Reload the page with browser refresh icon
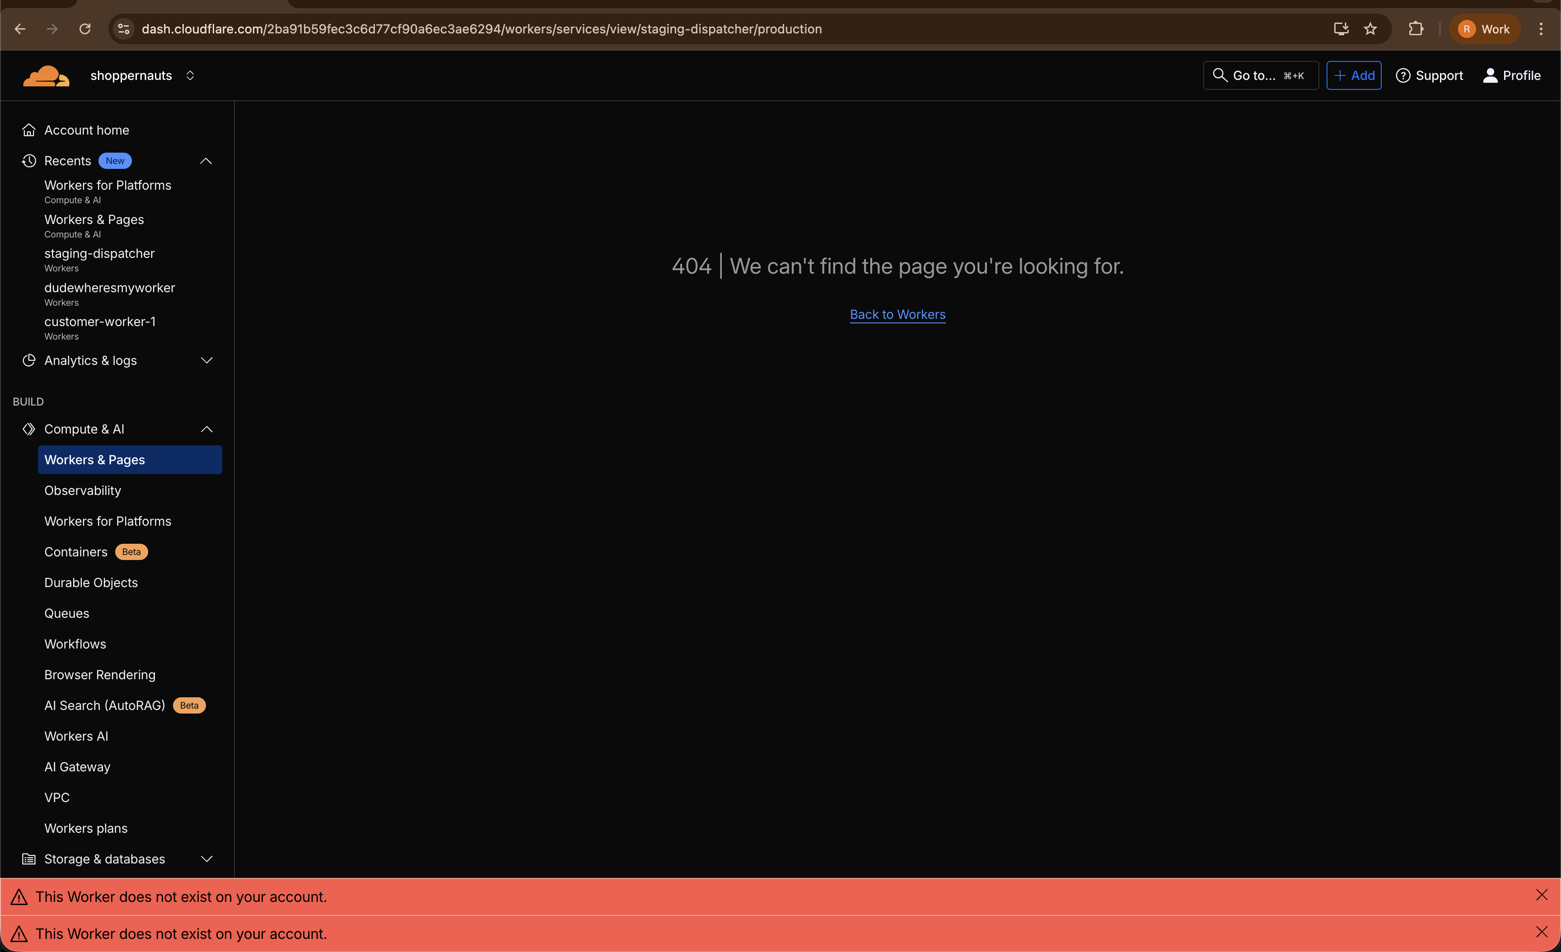Screen dimensions: 1561x952 click(85, 29)
